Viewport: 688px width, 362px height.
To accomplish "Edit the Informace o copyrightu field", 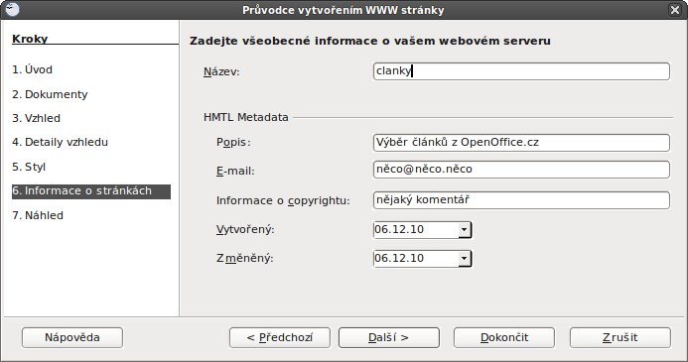I will pyautogui.click(x=521, y=200).
